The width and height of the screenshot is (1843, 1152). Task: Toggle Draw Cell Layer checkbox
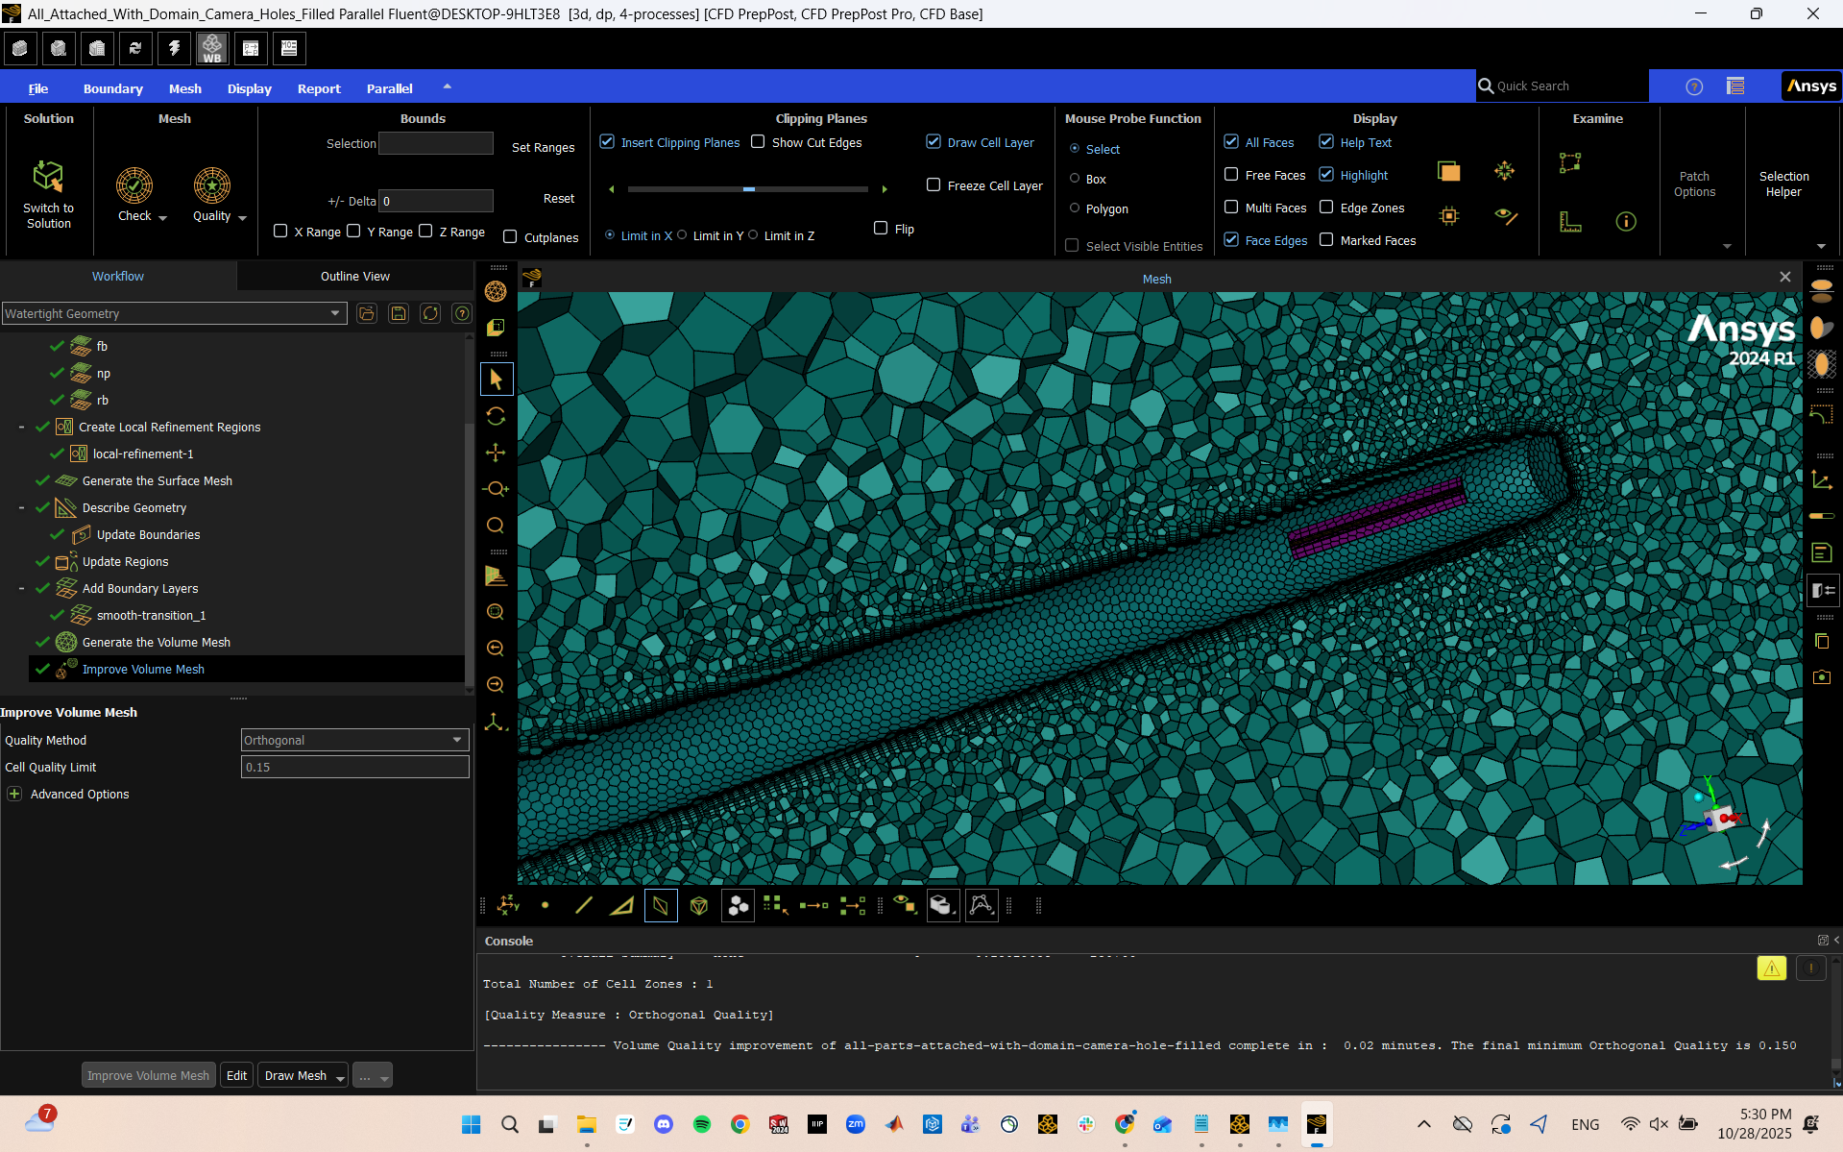click(934, 142)
